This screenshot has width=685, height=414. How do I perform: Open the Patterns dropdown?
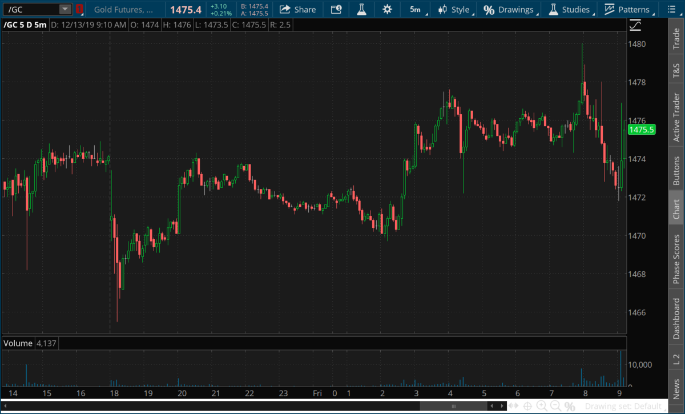[x=628, y=9]
